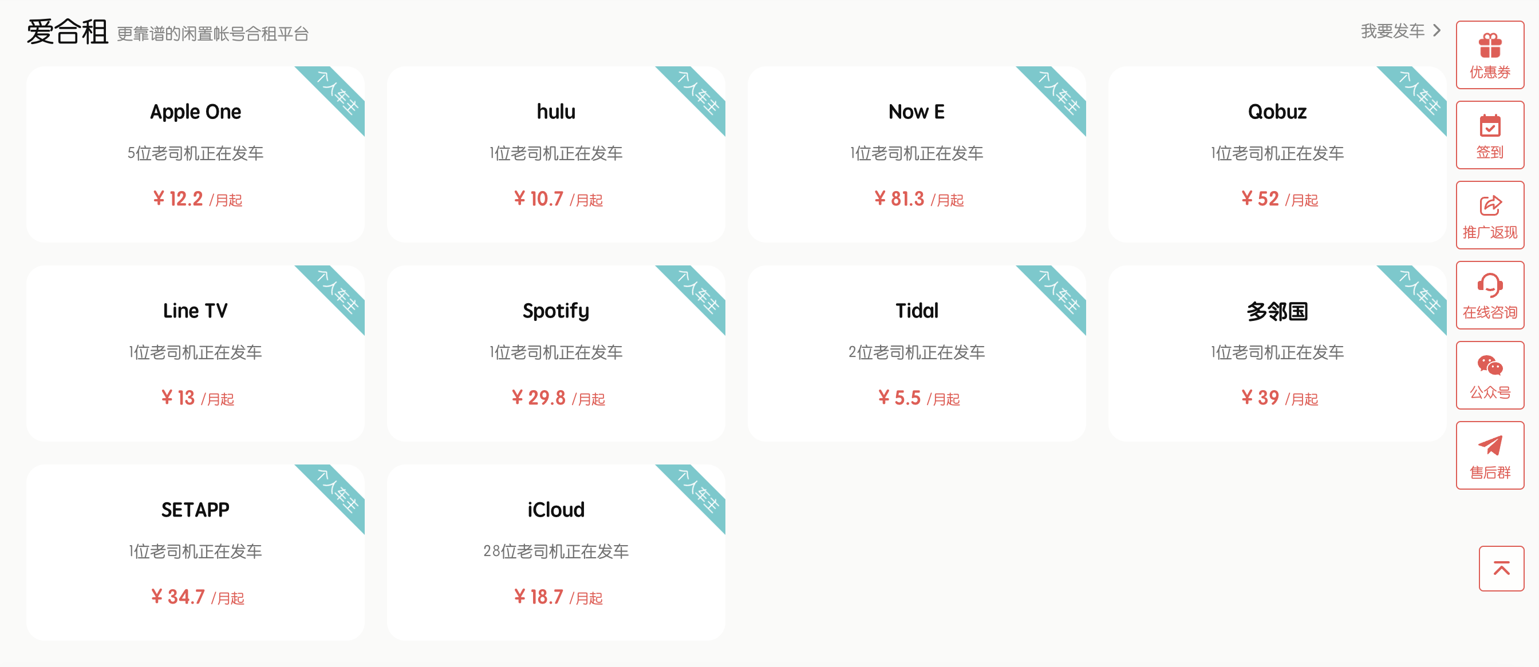Open the Apple One sharing card
The height and width of the screenshot is (667, 1539).
click(x=195, y=154)
